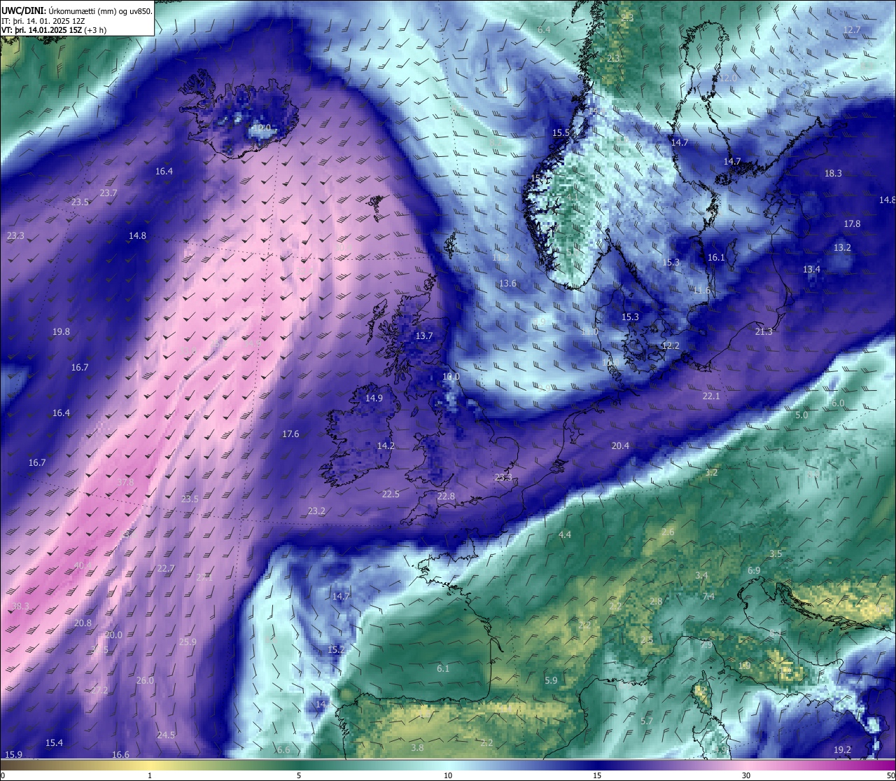896x781 pixels.
Task: Click the map value "13.2"
Action: [842, 248]
